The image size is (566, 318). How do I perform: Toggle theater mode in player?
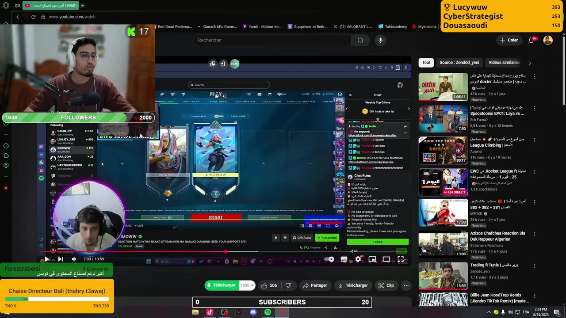386,259
